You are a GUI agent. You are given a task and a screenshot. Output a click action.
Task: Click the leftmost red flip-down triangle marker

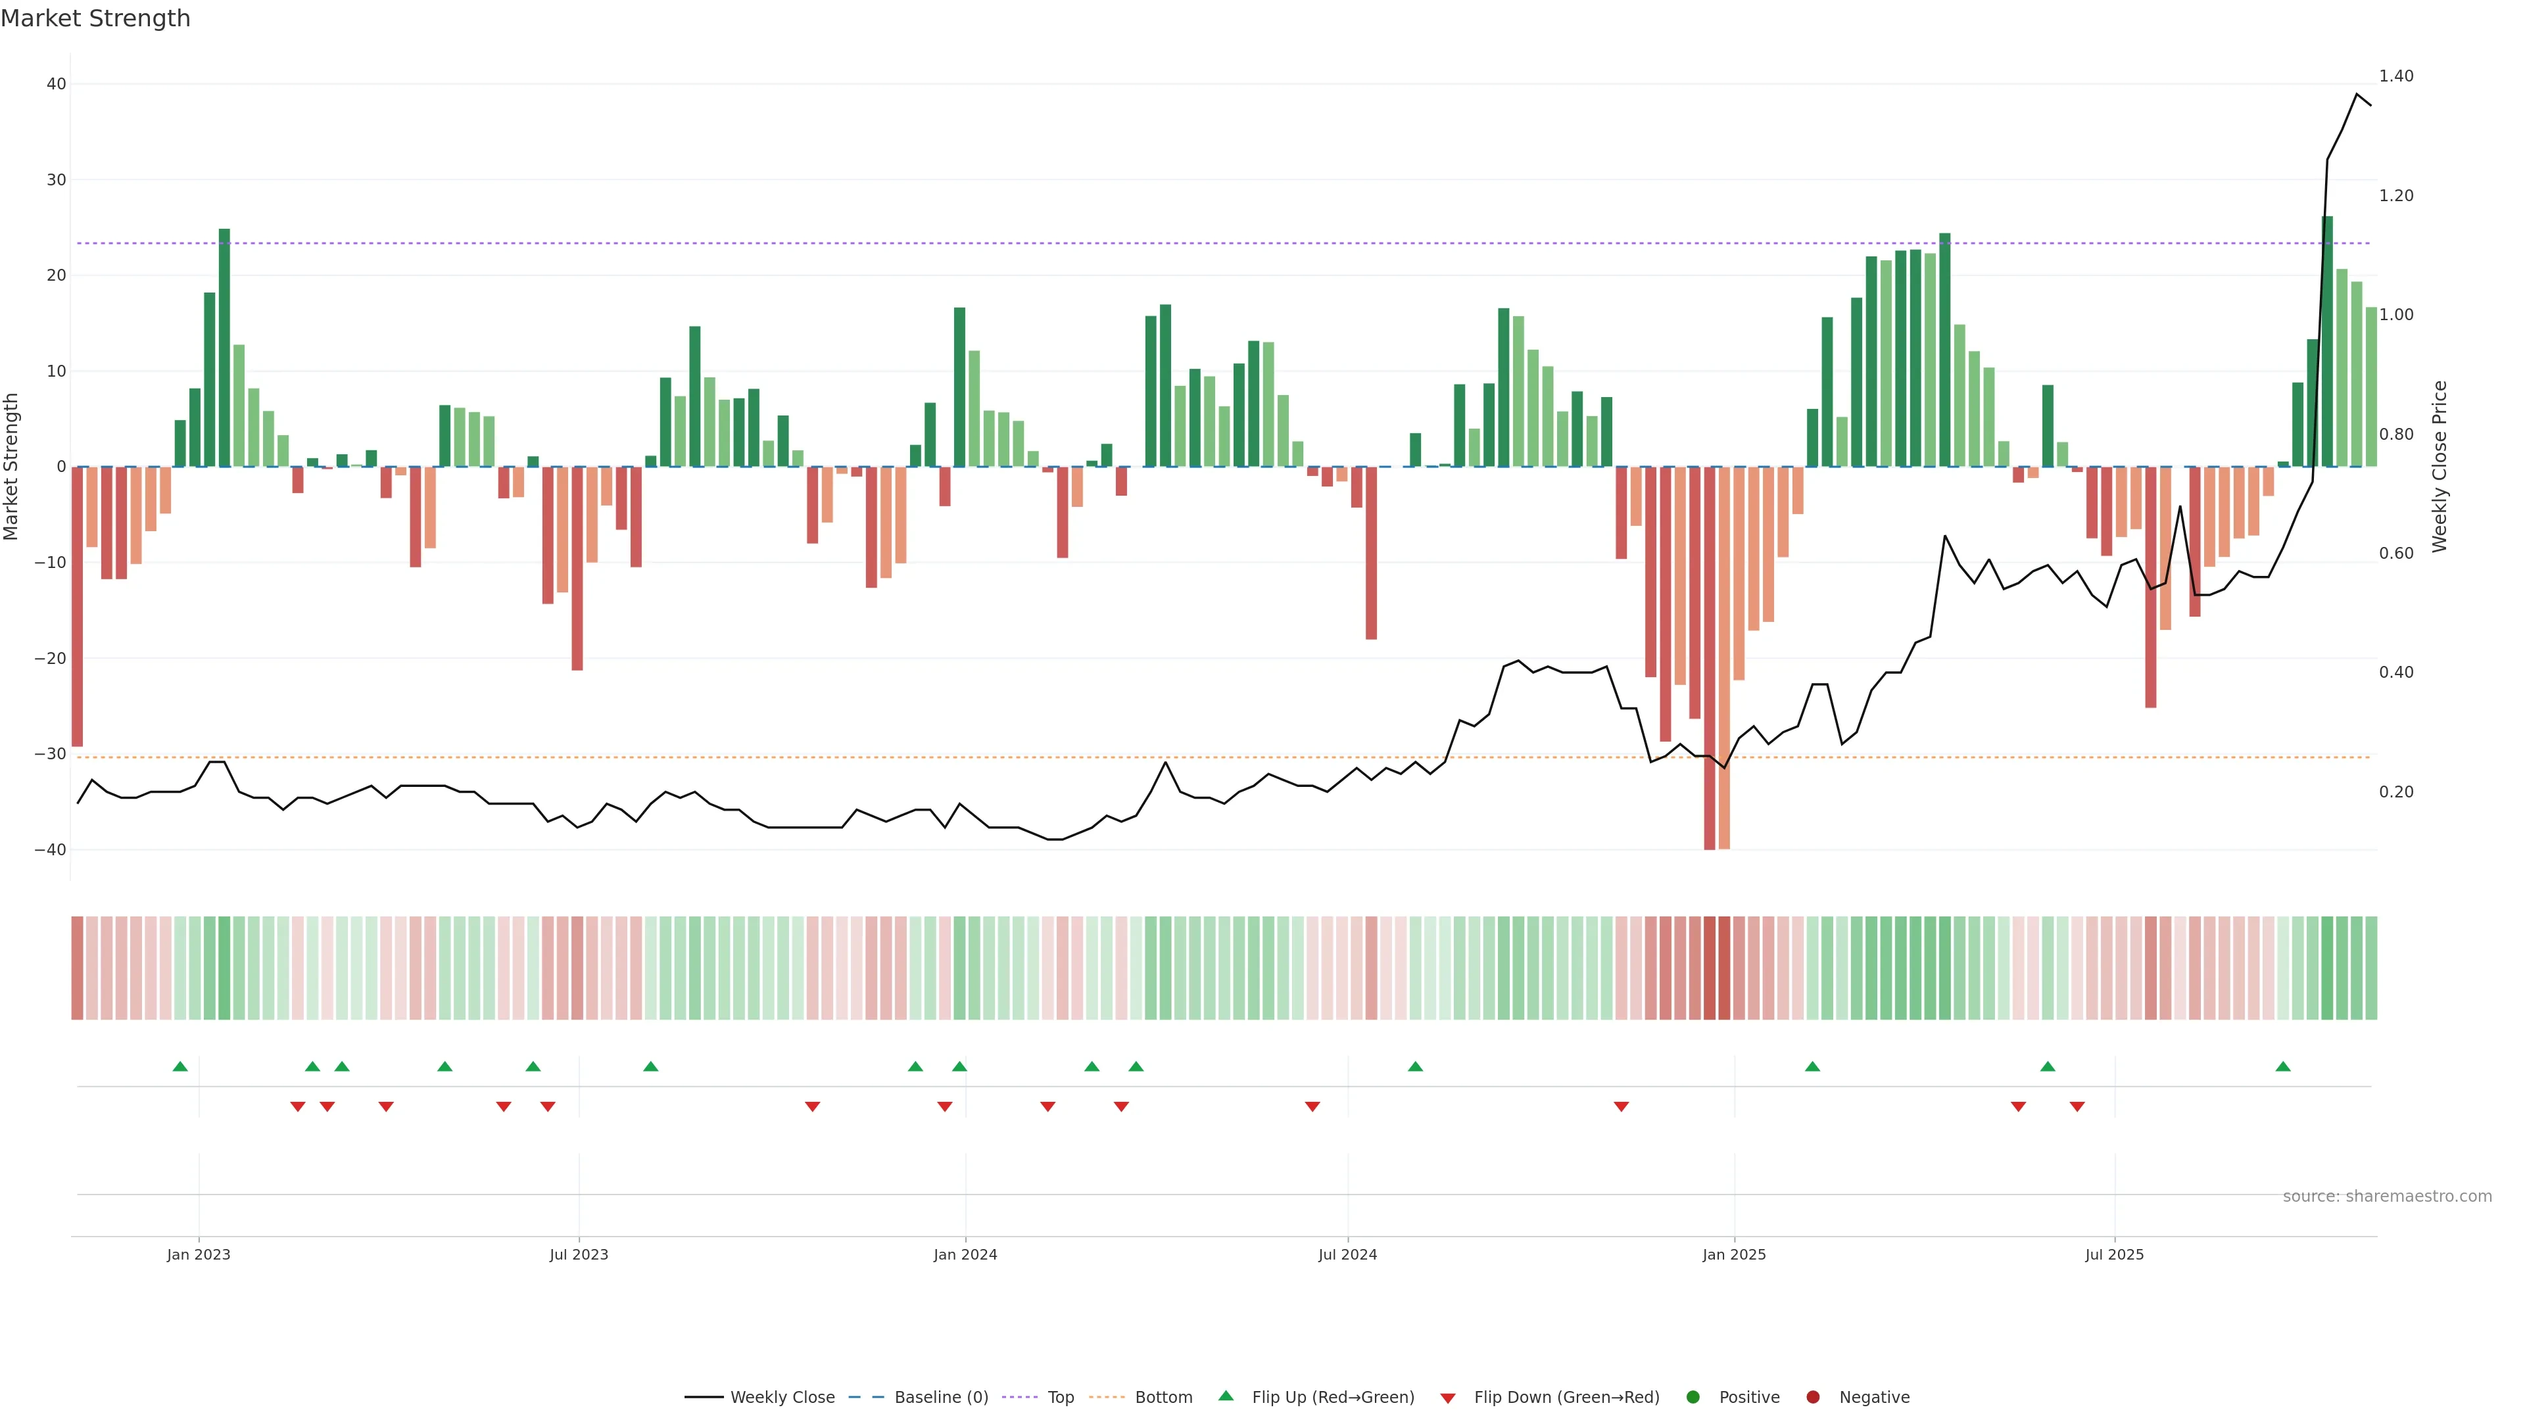coord(298,1106)
